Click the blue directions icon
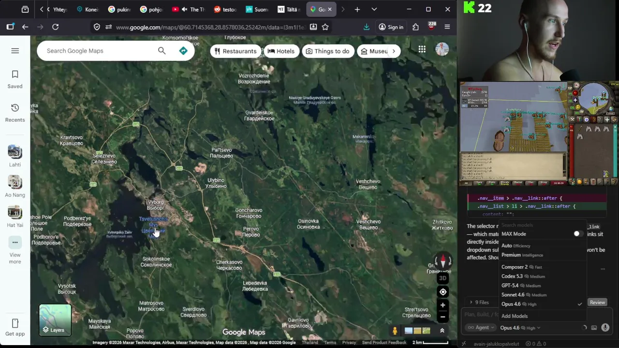 [183, 51]
